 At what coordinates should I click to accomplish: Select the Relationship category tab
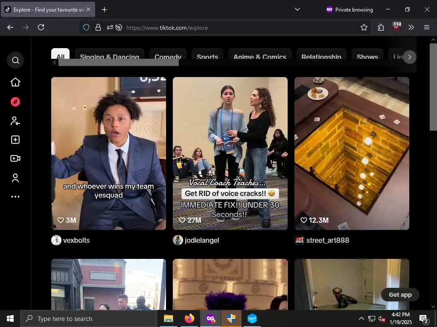[x=321, y=54]
